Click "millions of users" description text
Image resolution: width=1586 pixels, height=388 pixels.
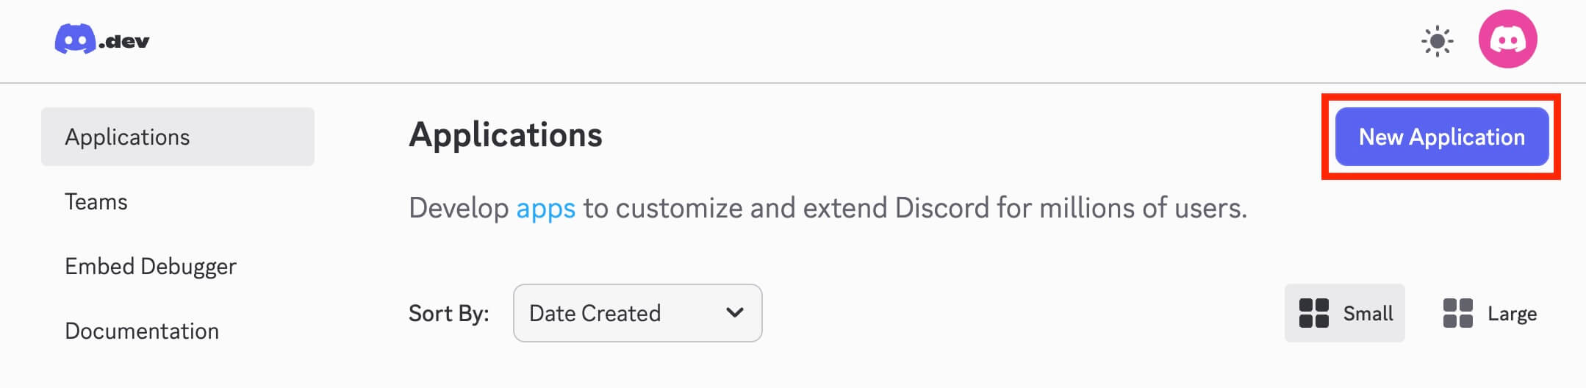1142,209
